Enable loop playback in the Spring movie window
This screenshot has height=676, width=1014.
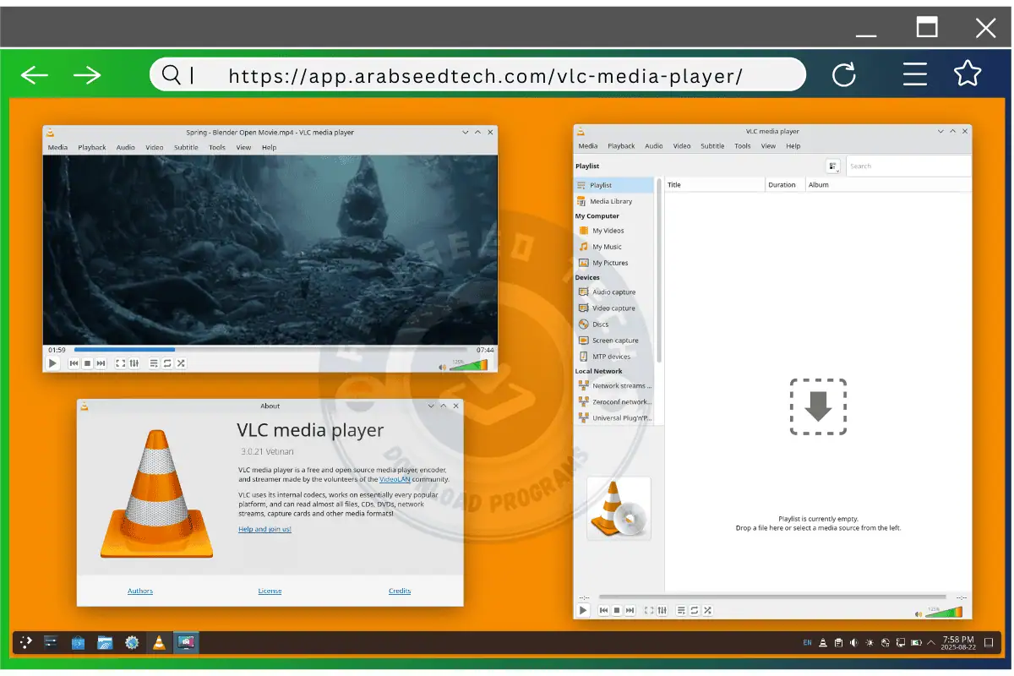click(166, 363)
